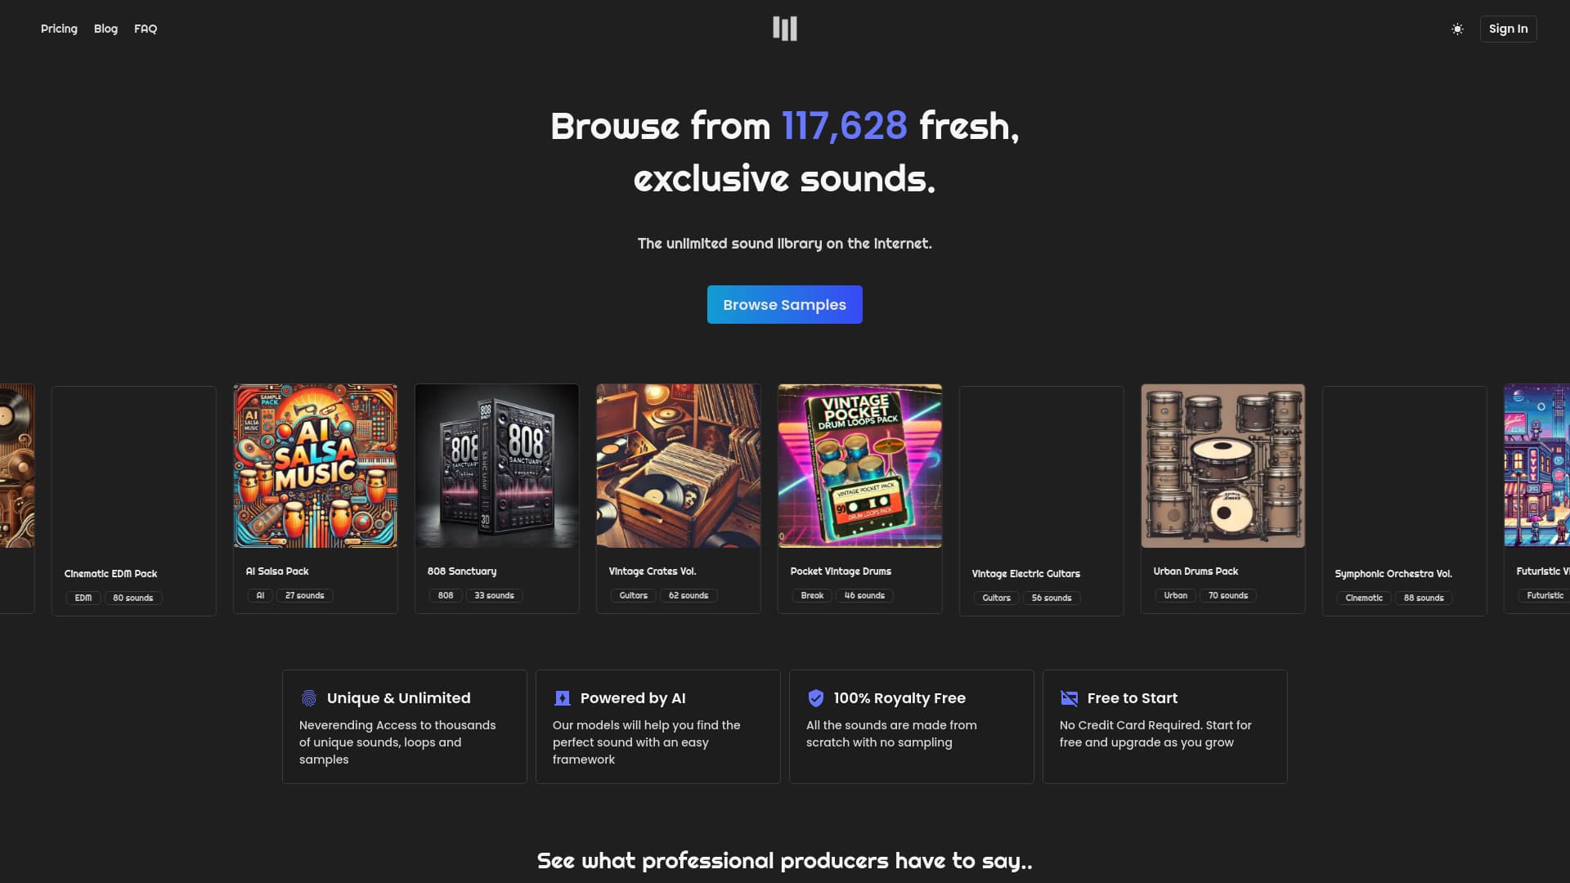Viewport: 1570px width, 883px height.
Task: Go to the Blog page
Action: [x=105, y=29]
